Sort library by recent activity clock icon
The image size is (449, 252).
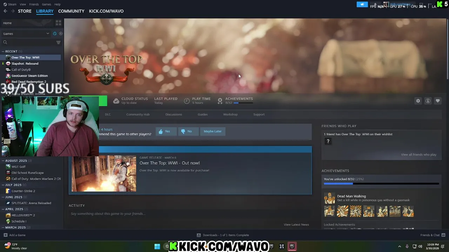click(55, 34)
